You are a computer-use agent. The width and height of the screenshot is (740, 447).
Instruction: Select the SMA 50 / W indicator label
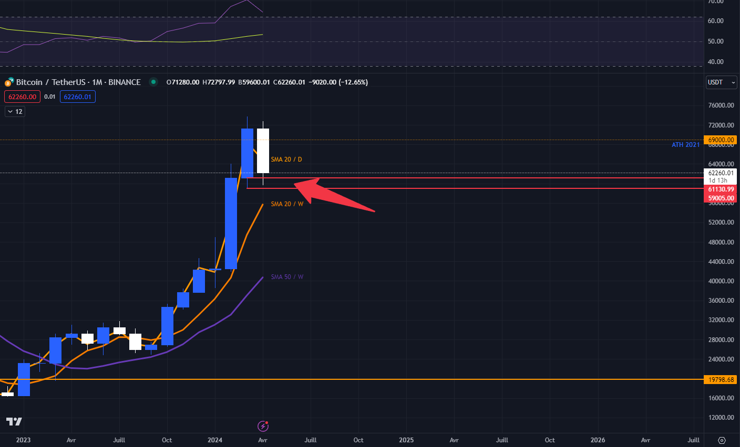(287, 276)
